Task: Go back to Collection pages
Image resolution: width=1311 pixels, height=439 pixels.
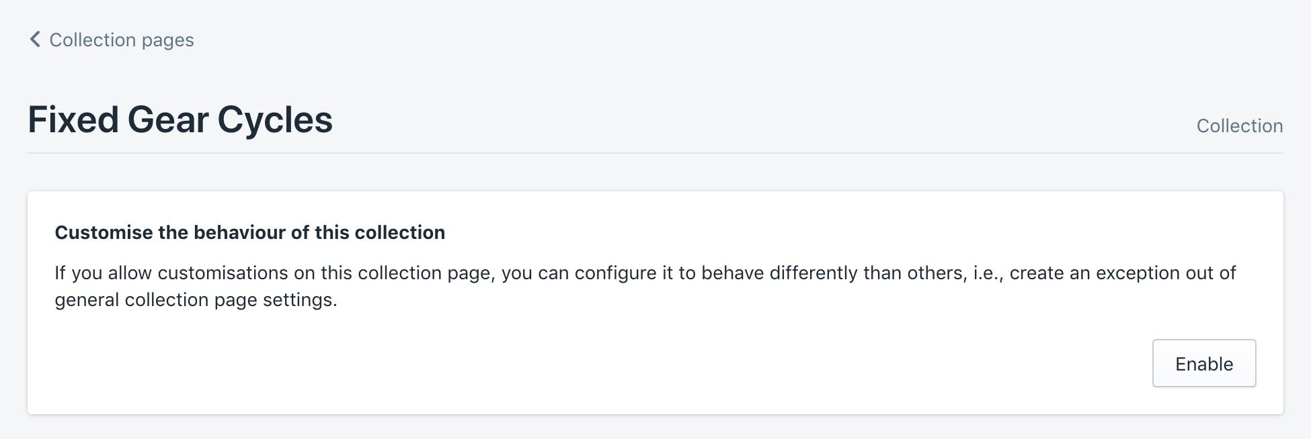Action: pyautogui.click(x=112, y=40)
